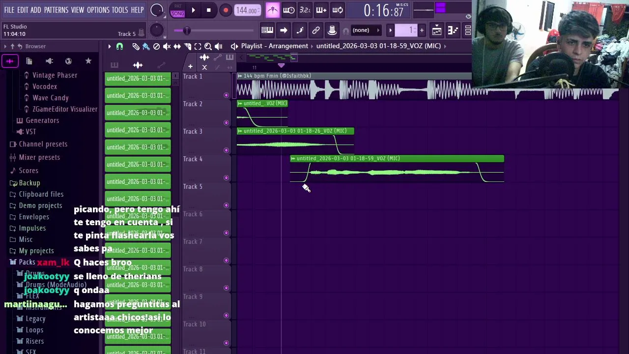Screen dimensions: 629x354
Task: Open the OPTIONS menu
Action: [98, 10]
